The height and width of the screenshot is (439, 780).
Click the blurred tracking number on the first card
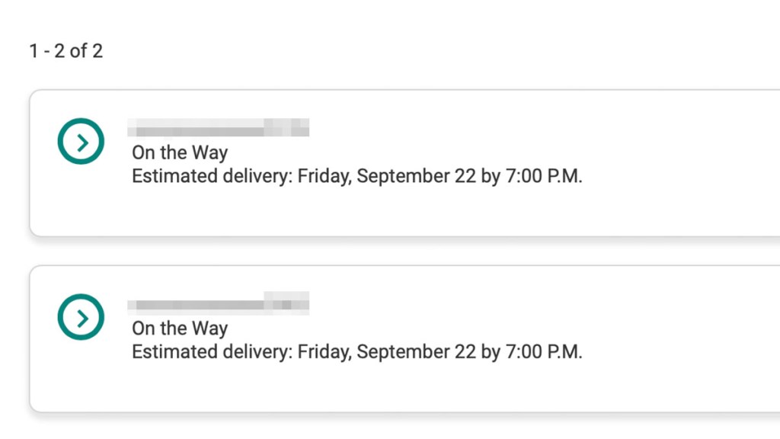pos(220,128)
